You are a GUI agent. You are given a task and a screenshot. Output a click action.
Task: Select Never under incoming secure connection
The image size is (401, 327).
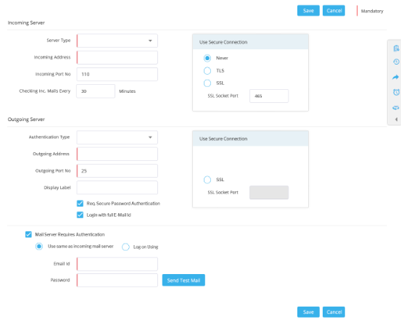coord(207,58)
